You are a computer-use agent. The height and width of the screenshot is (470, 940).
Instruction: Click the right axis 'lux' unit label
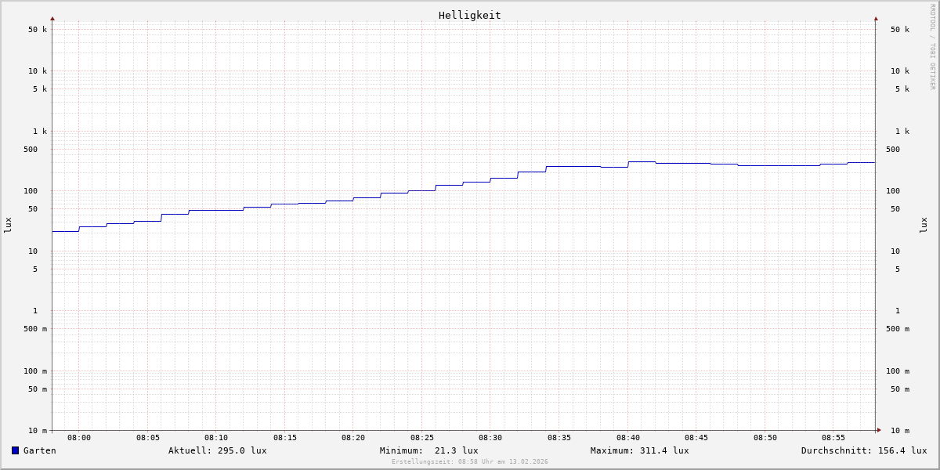coord(924,226)
